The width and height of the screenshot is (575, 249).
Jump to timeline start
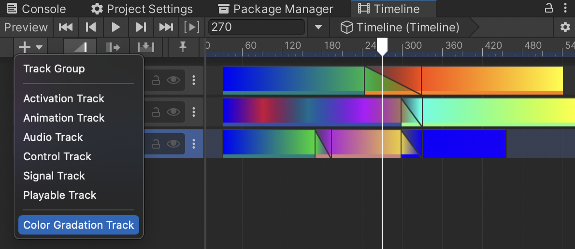(x=66, y=27)
